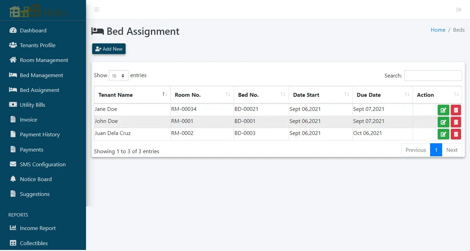Click the logout icon at top right

click(x=459, y=10)
